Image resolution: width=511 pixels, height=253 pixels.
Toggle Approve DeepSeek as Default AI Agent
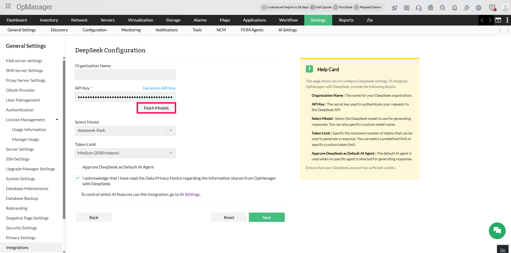pyautogui.click(x=78, y=167)
